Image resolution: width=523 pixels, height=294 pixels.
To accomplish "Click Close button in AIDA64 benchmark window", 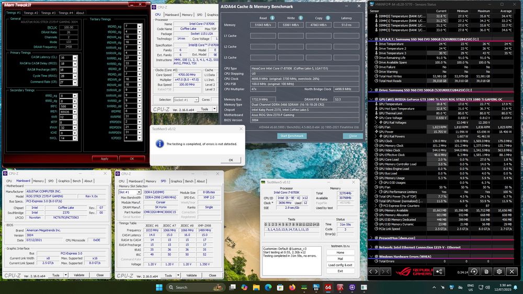I will [353, 136].
